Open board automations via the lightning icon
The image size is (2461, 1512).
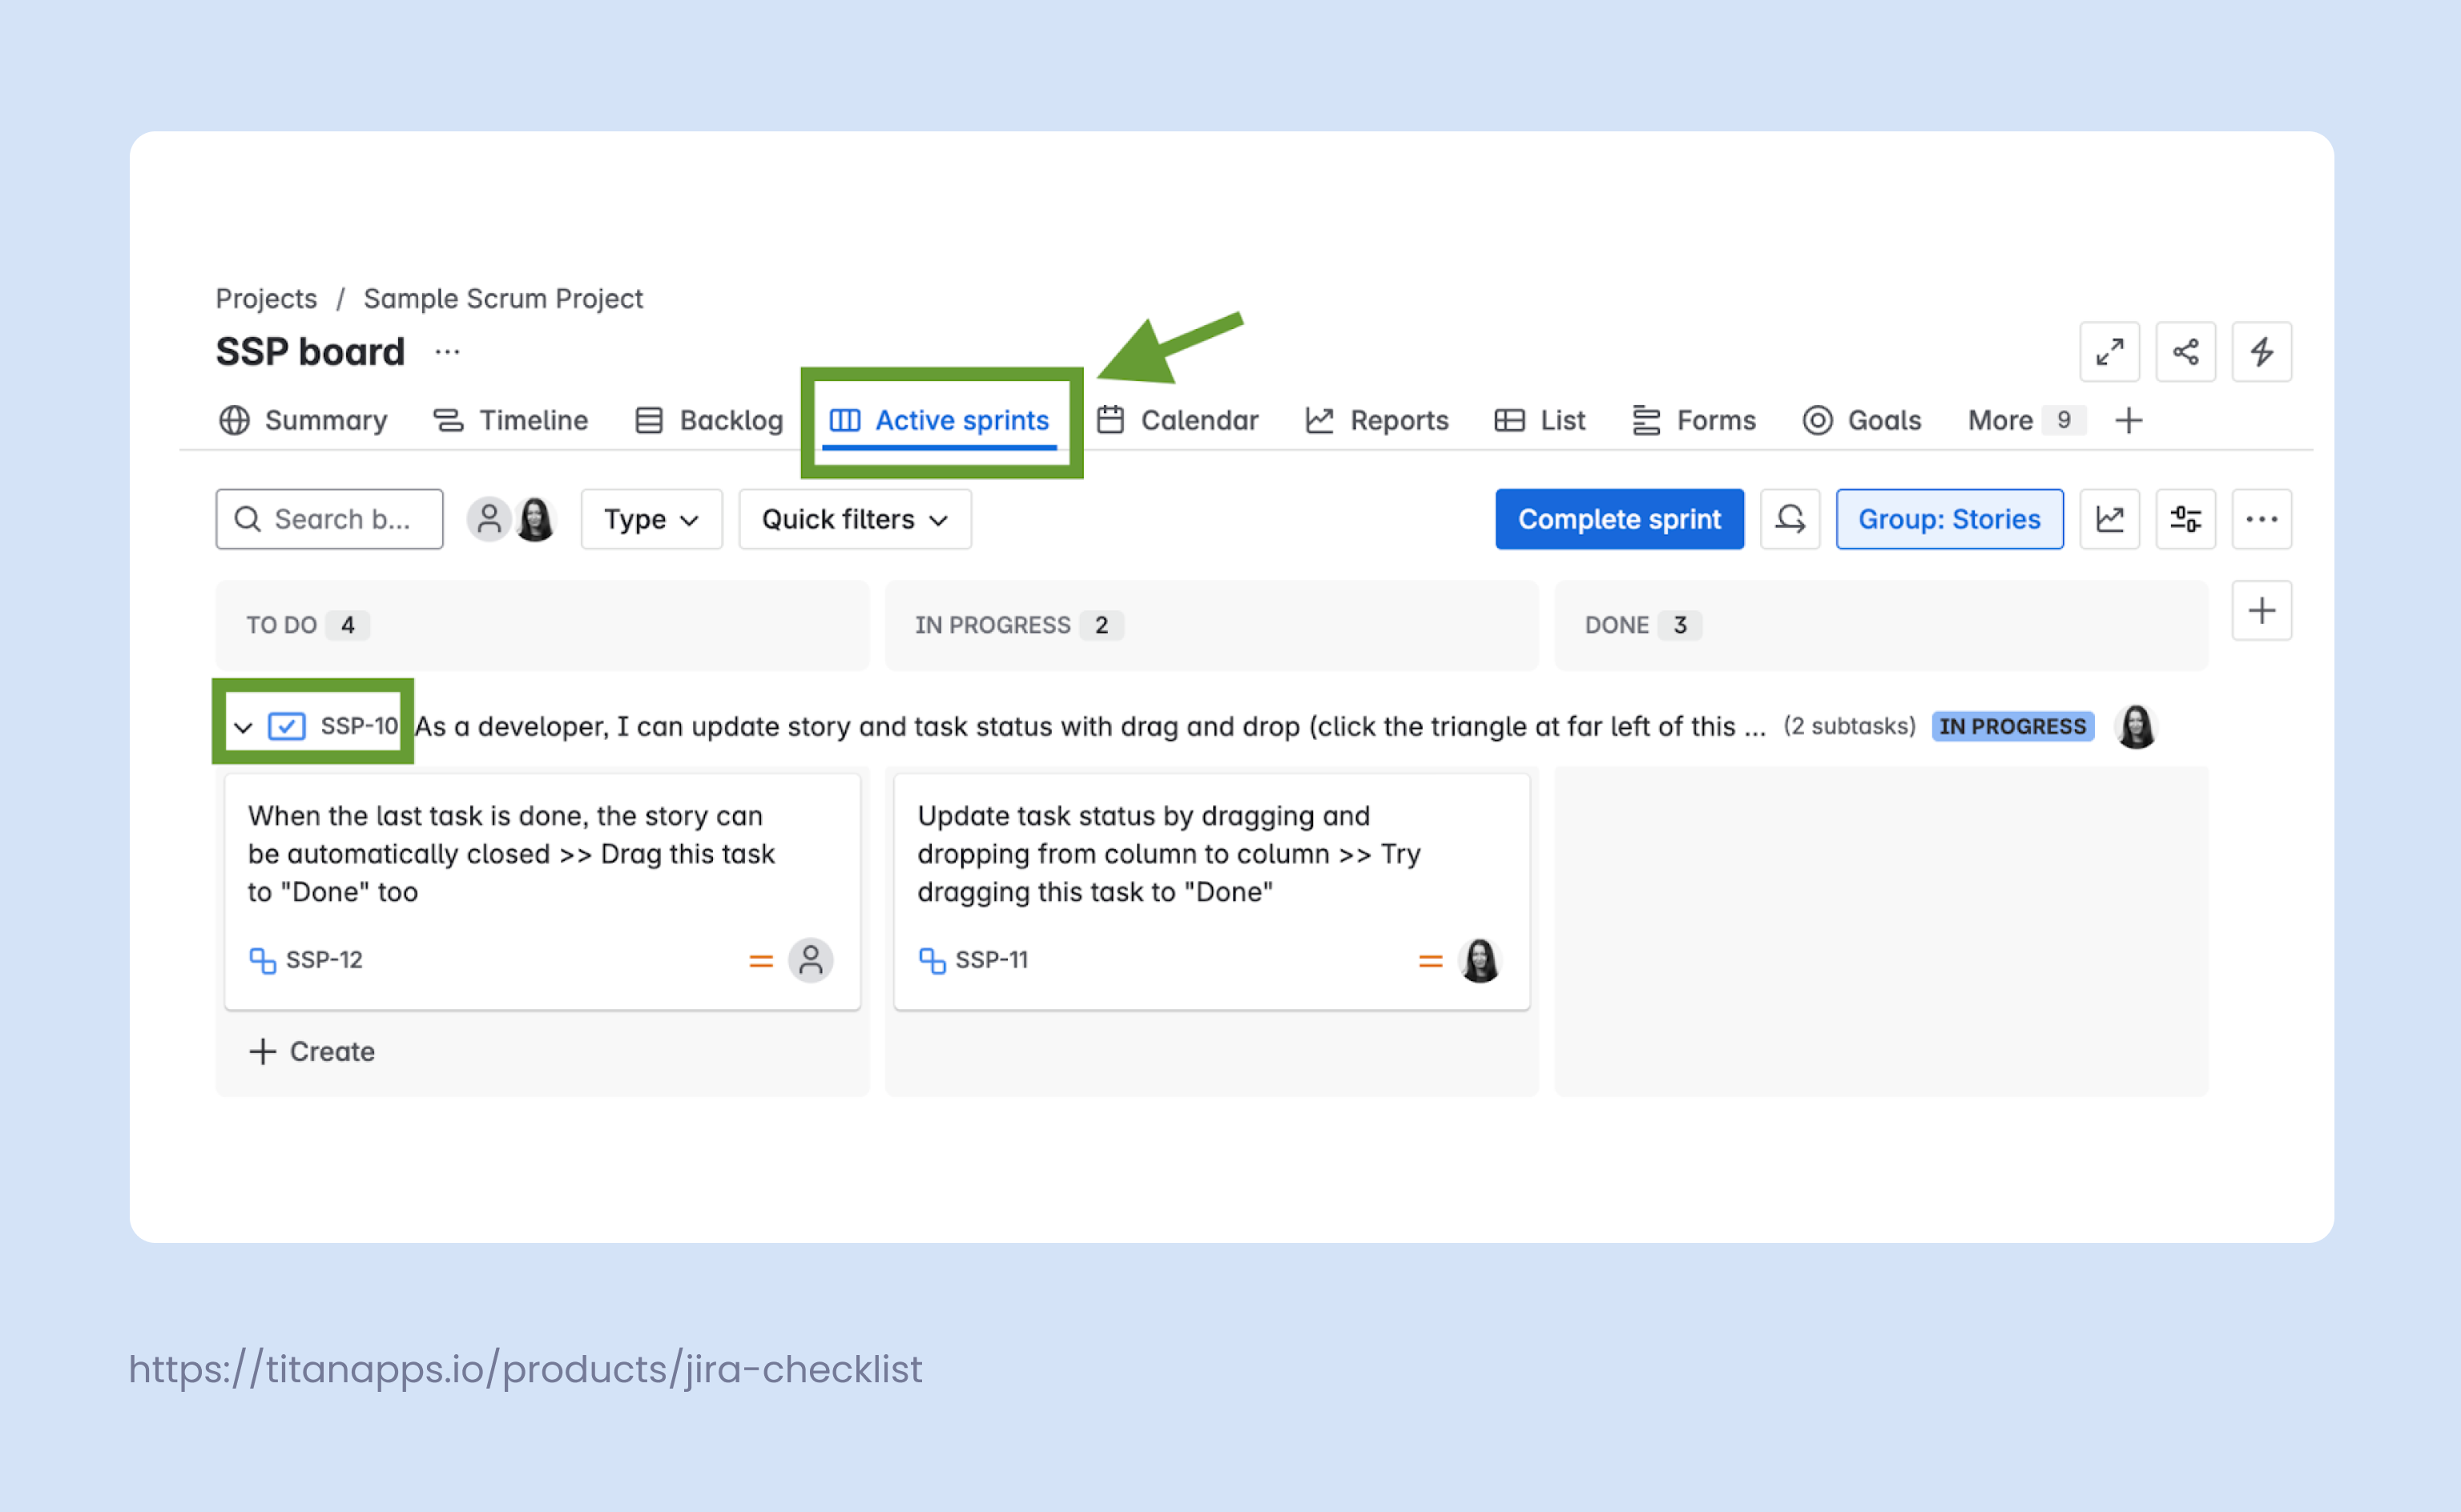point(2262,352)
